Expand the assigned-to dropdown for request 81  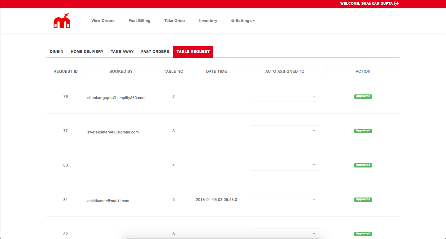(x=285, y=199)
